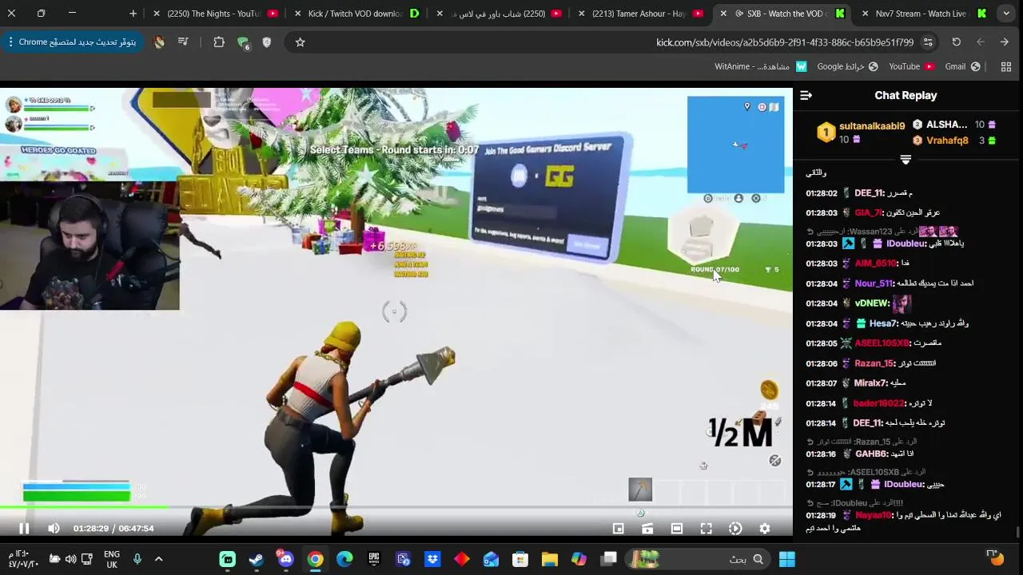This screenshot has width=1023, height=575.
Task: Go back to previous page
Action: pos(1005,42)
